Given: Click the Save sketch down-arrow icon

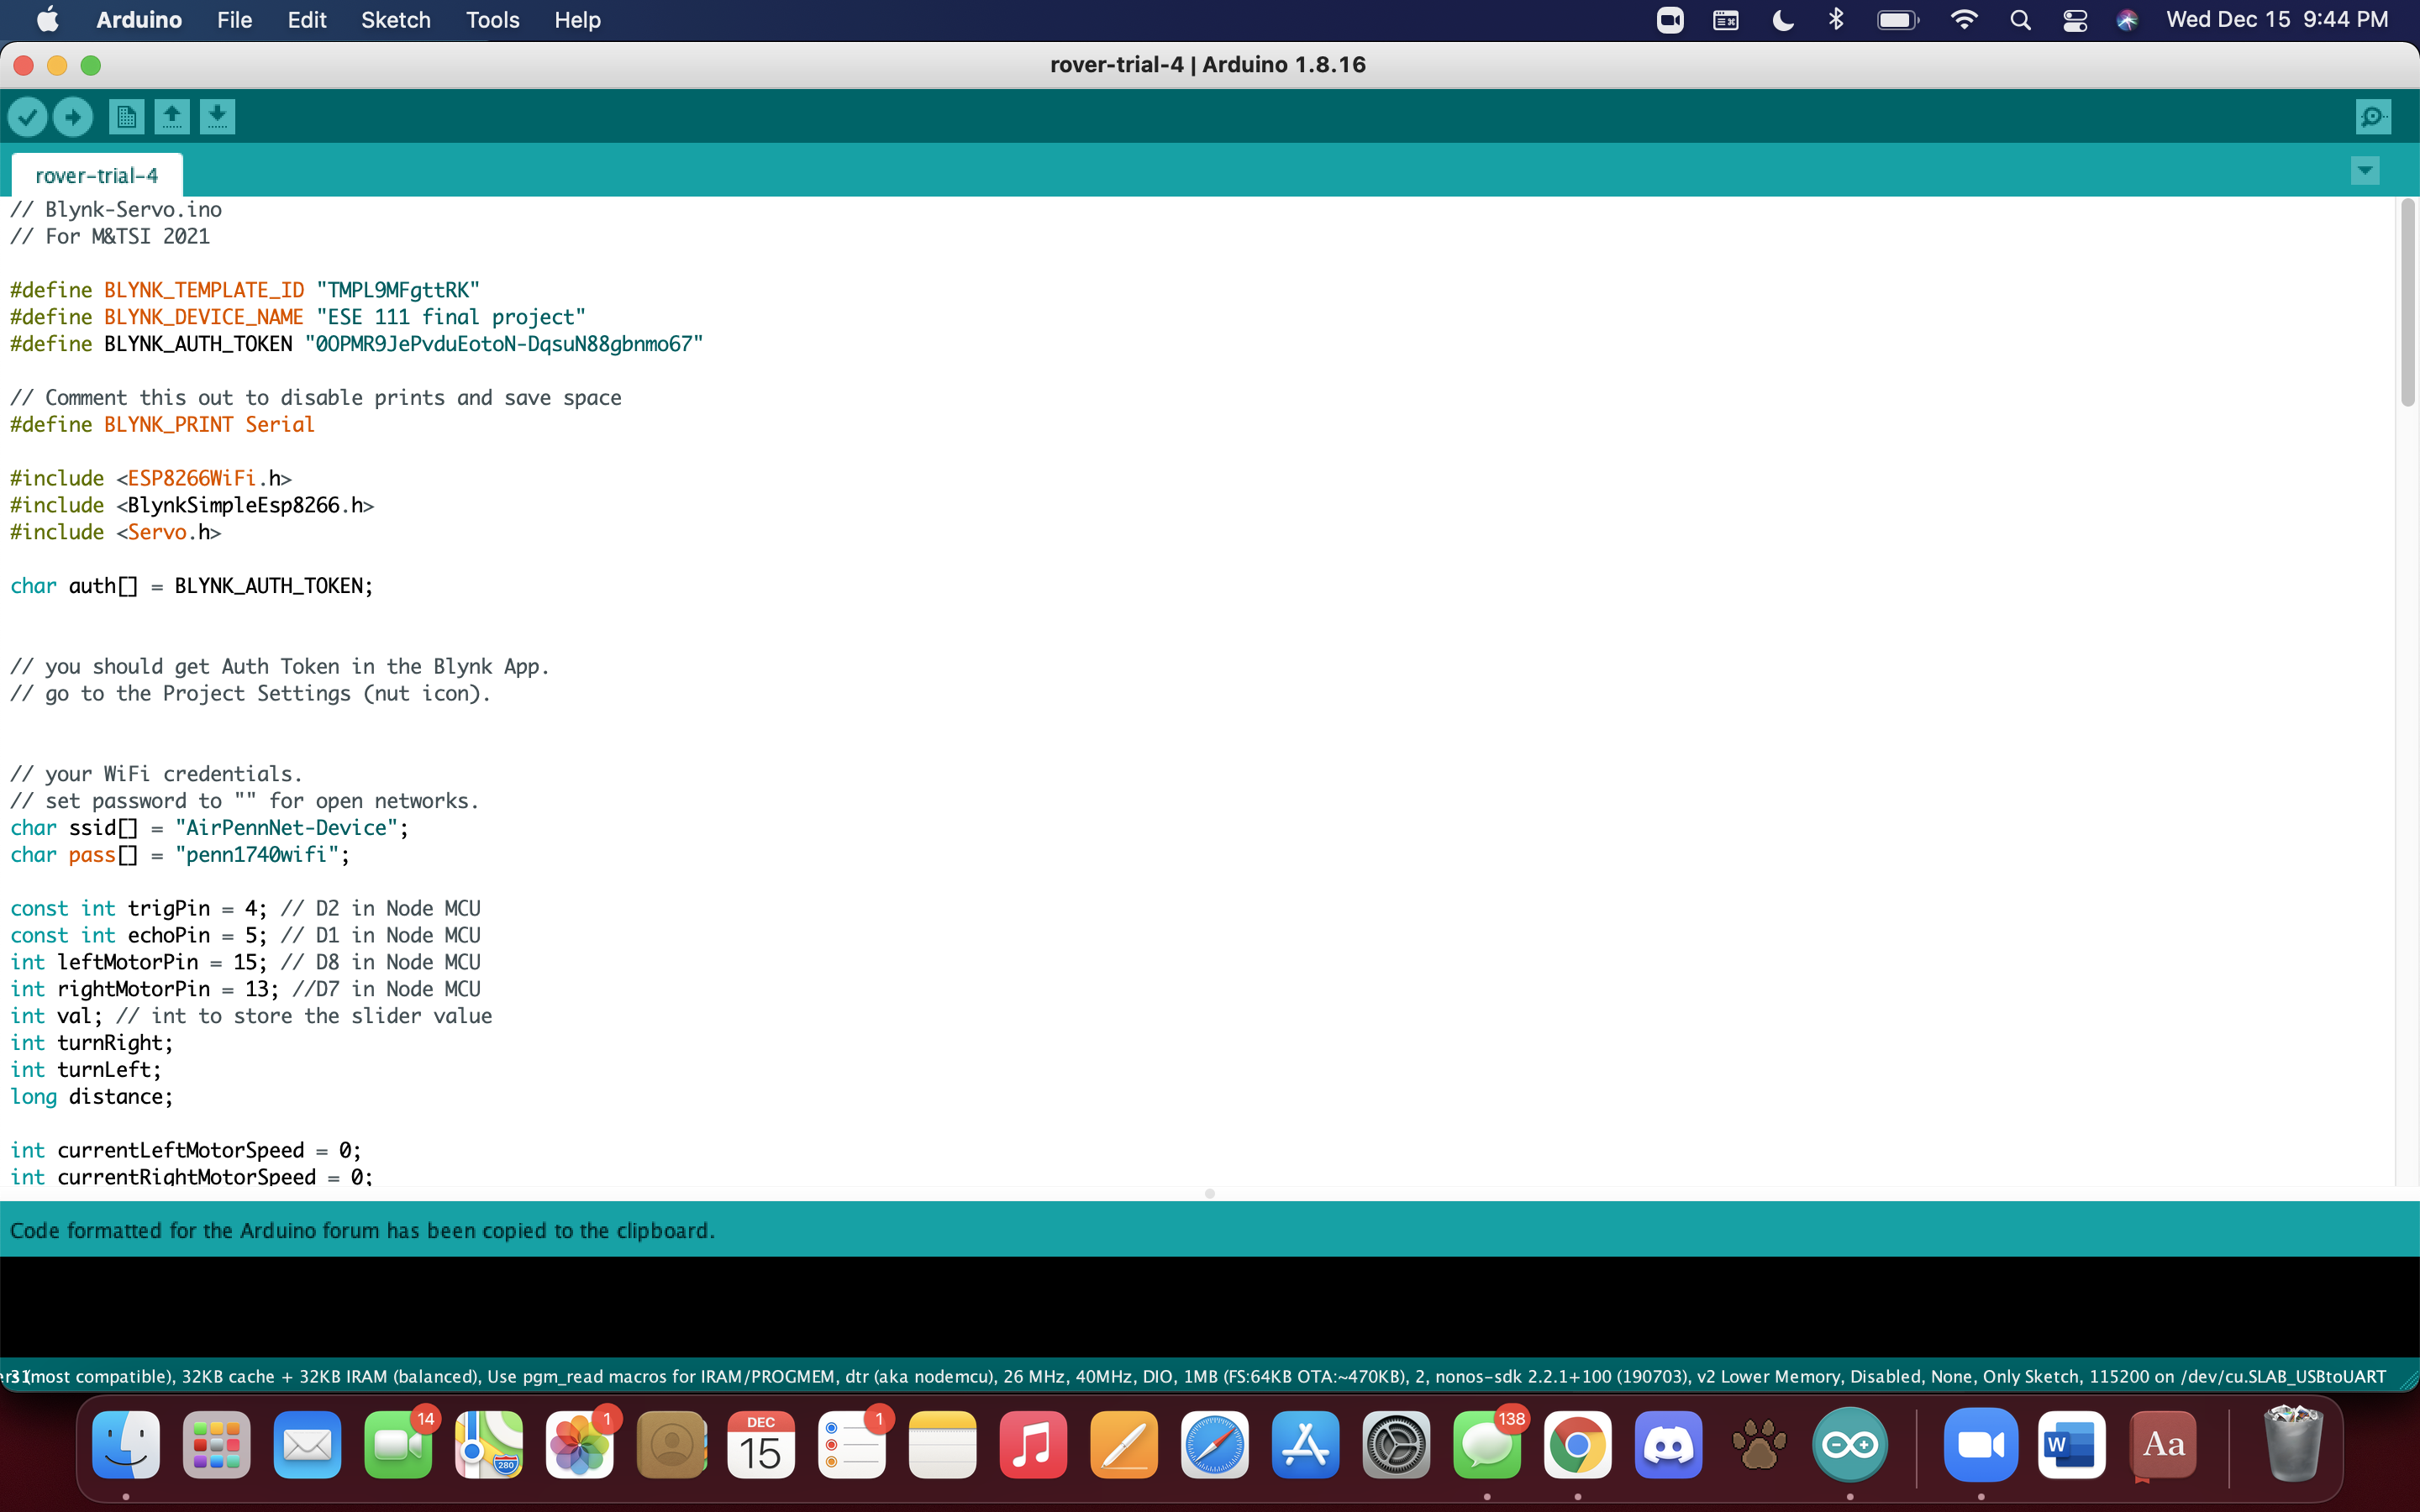Looking at the screenshot, I should [217, 117].
